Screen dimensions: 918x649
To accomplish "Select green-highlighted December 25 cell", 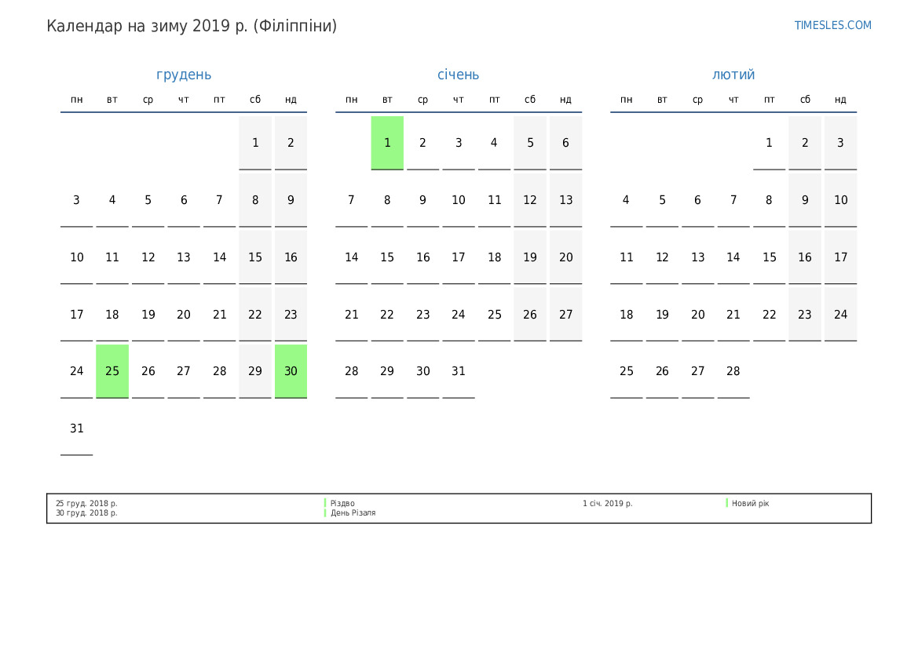I will point(112,371).
